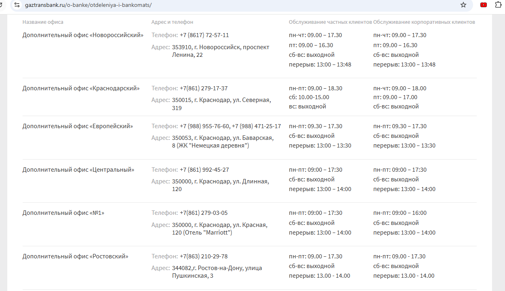Image resolution: width=505 pixels, height=291 pixels.
Task: Select Дополнительный офис «Ростовский» name
Action: point(76,256)
